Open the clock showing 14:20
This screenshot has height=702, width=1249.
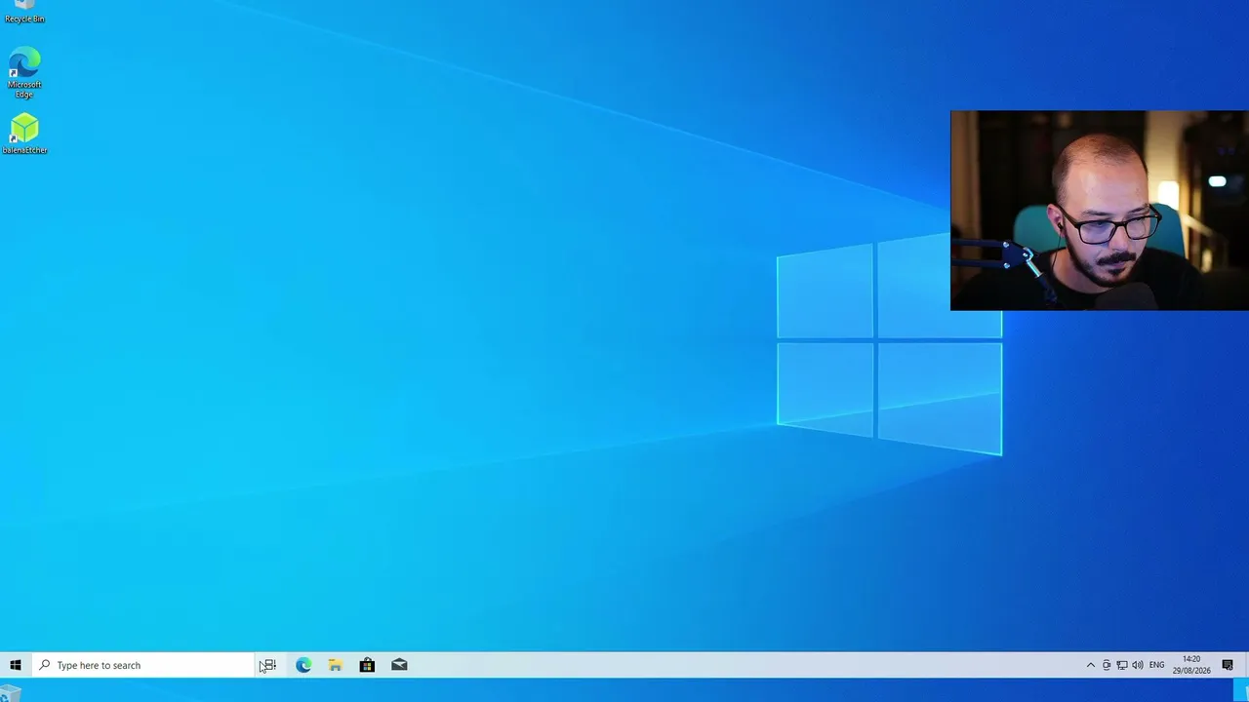pyautogui.click(x=1191, y=665)
